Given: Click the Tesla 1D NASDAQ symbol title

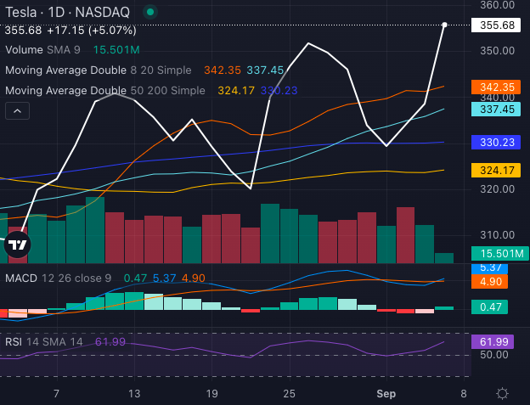Looking at the screenshot, I should pos(69,12).
